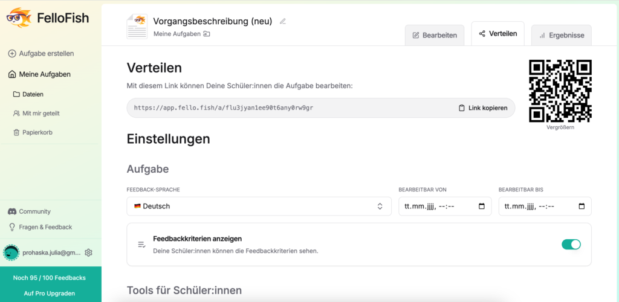Open the Community link
This screenshot has width=619, height=302.
tap(29, 211)
